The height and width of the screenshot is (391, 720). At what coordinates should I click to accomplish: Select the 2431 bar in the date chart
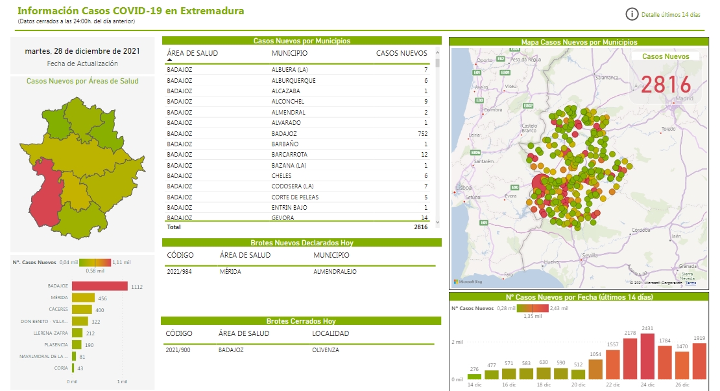point(647,356)
